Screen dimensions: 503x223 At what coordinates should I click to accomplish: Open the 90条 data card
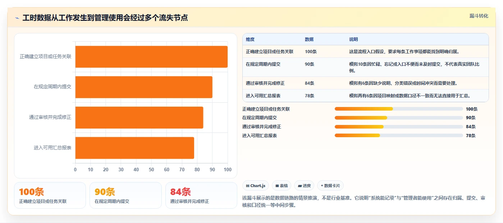coord(125,195)
